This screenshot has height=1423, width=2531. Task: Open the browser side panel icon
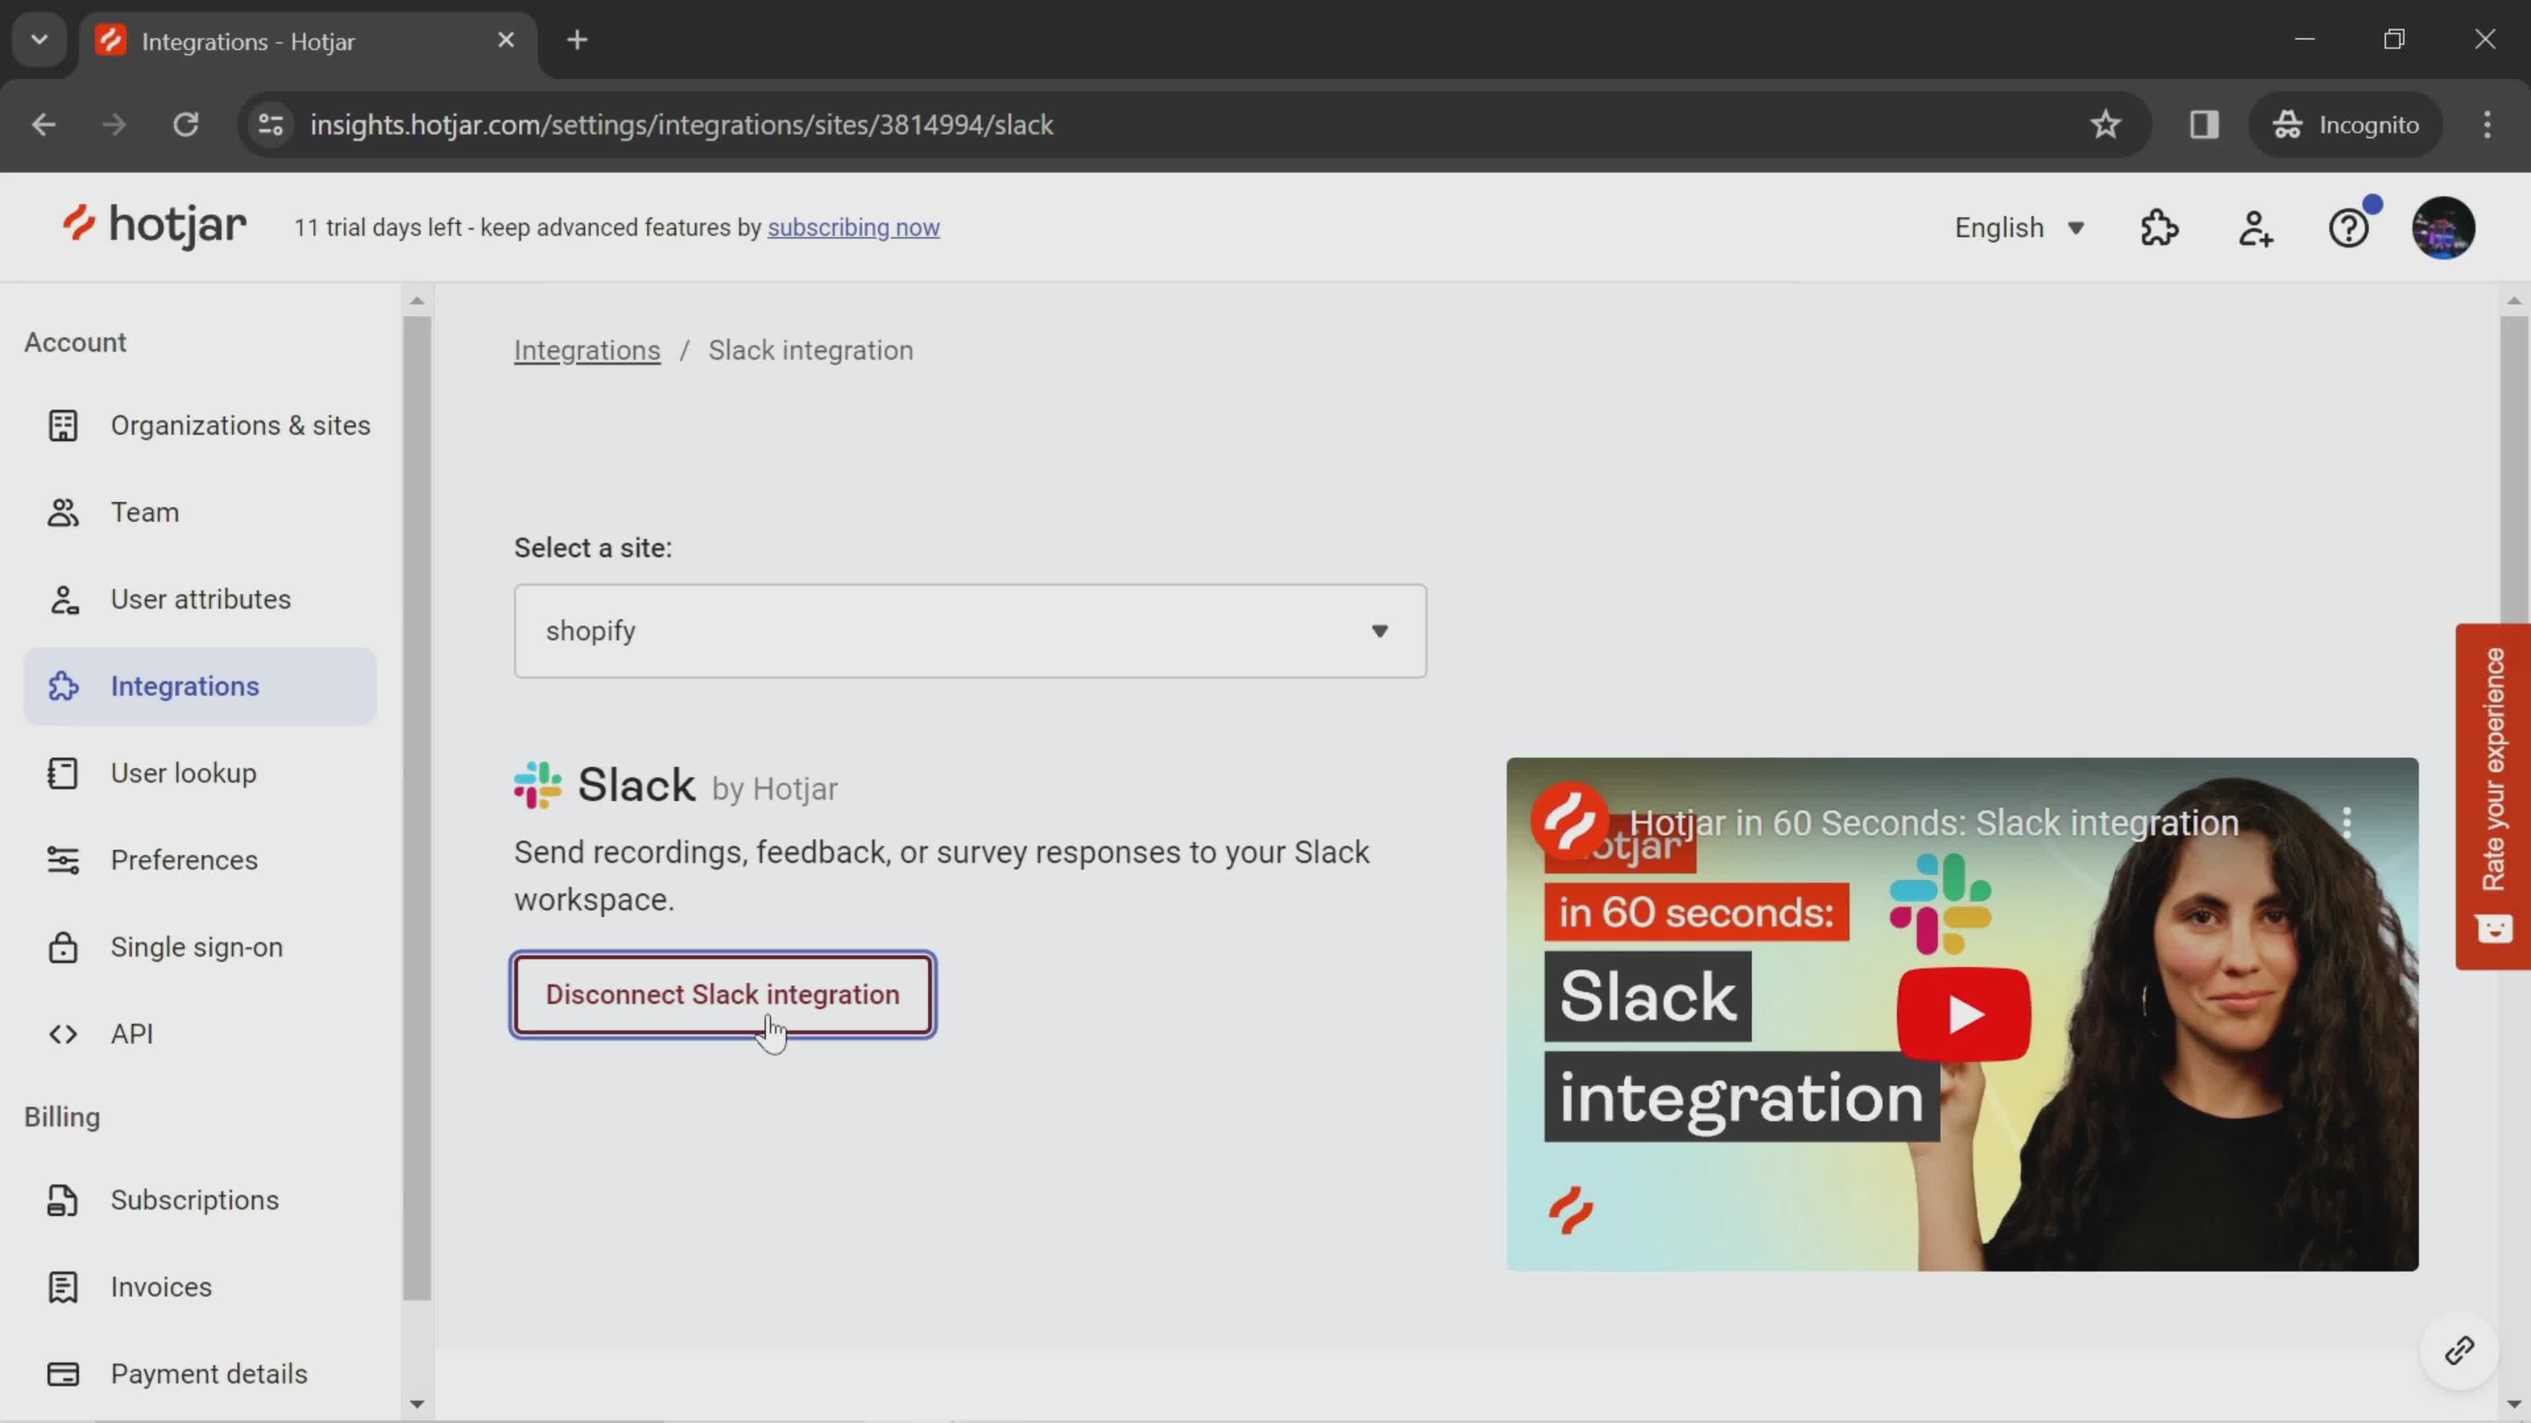click(2205, 125)
